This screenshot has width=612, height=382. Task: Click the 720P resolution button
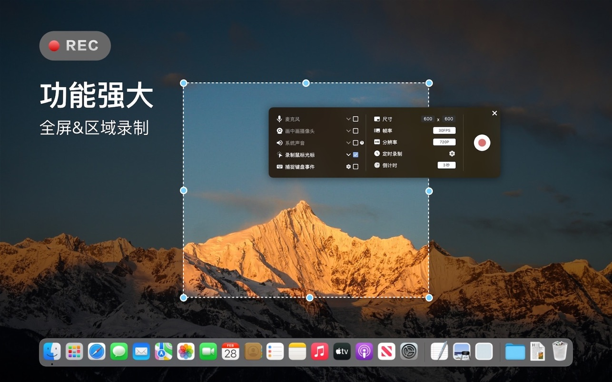(444, 143)
